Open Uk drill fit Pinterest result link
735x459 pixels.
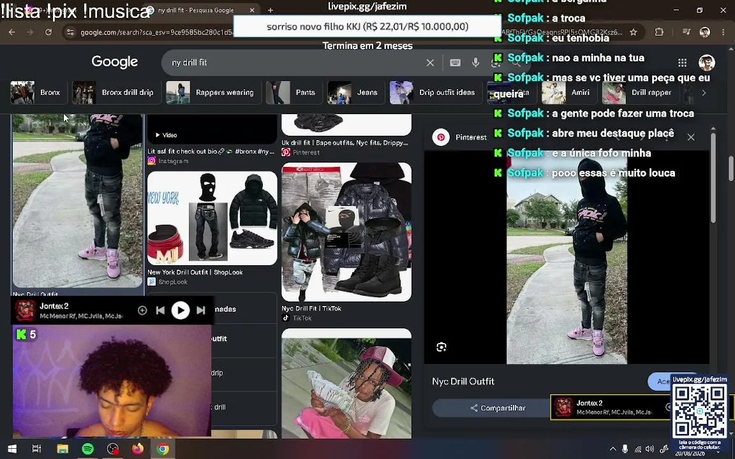(345, 143)
